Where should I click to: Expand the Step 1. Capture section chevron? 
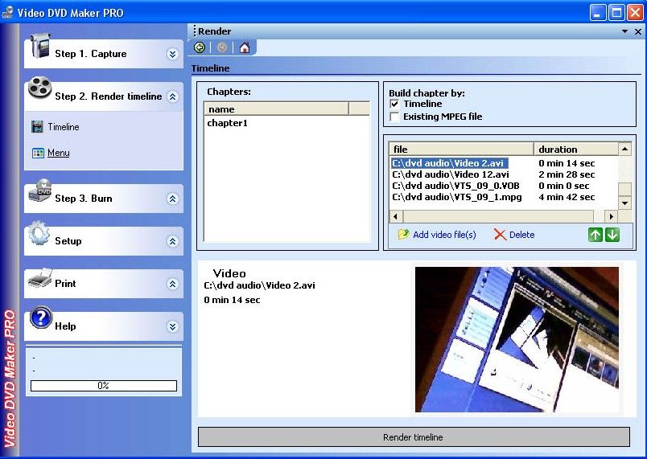(172, 54)
